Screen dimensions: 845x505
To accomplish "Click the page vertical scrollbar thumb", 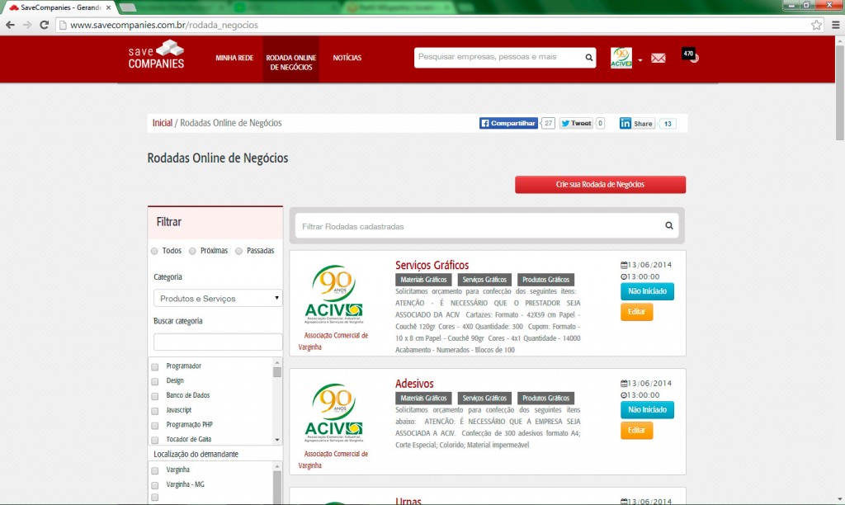I will pos(839,92).
